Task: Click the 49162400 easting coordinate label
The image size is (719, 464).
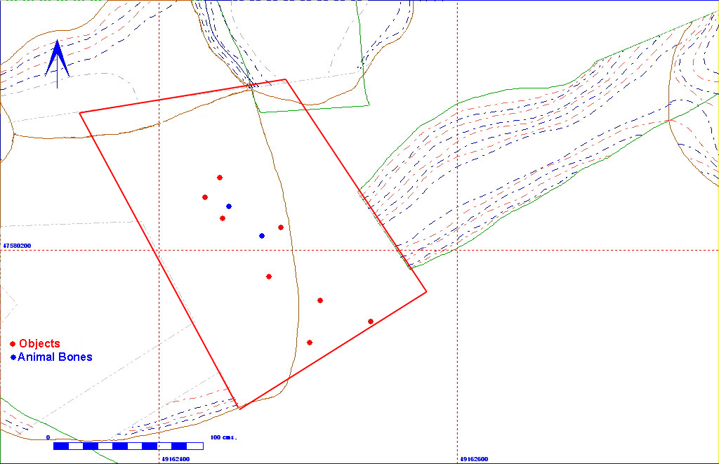Action: click(175, 459)
